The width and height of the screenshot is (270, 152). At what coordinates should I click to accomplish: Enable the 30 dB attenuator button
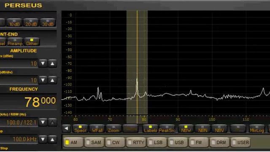48,22
